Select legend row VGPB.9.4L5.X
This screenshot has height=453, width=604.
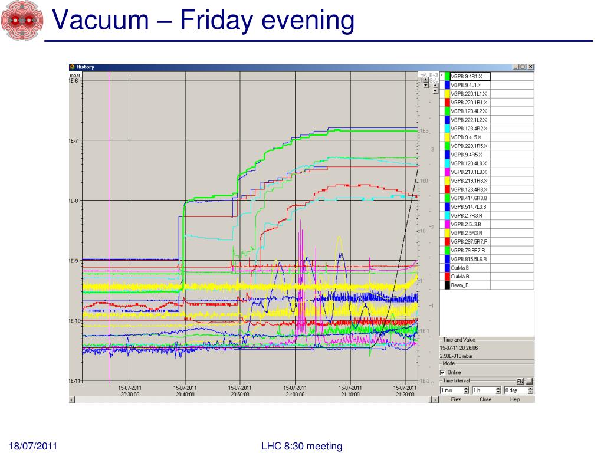(487, 137)
